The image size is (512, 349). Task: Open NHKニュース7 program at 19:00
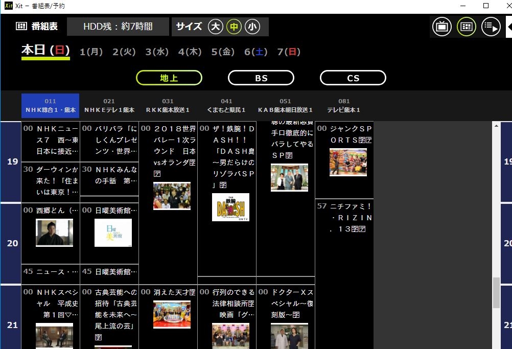point(51,142)
